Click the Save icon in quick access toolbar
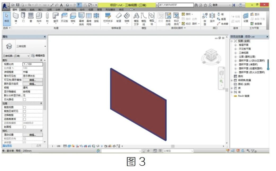 (18, 5)
